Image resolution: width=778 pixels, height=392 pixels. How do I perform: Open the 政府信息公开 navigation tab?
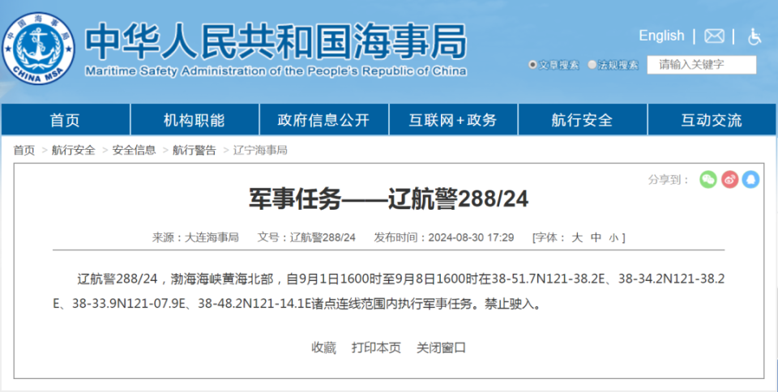(x=324, y=119)
